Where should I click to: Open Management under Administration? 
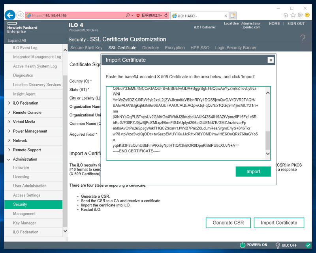point(34,214)
